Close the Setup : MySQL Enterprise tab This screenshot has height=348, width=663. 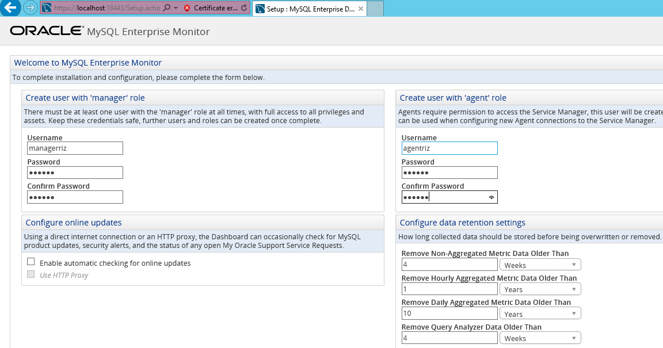pyautogui.click(x=361, y=9)
